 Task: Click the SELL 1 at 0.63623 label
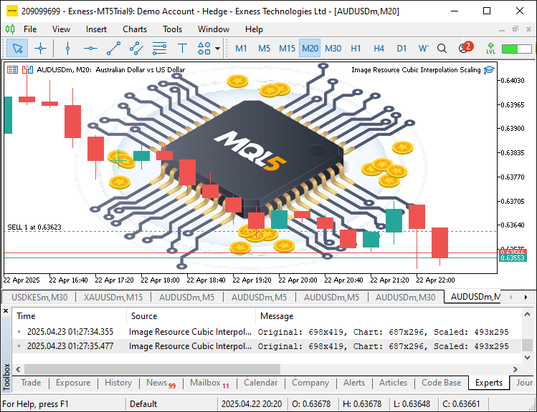pyautogui.click(x=34, y=227)
